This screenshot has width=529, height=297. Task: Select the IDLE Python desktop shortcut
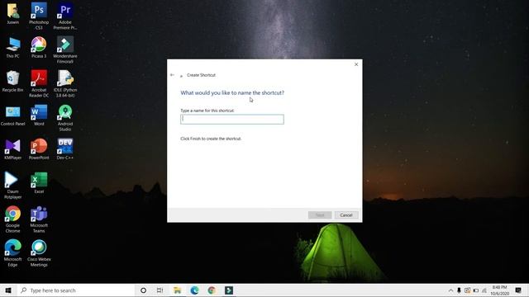pyautogui.click(x=65, y=83)
